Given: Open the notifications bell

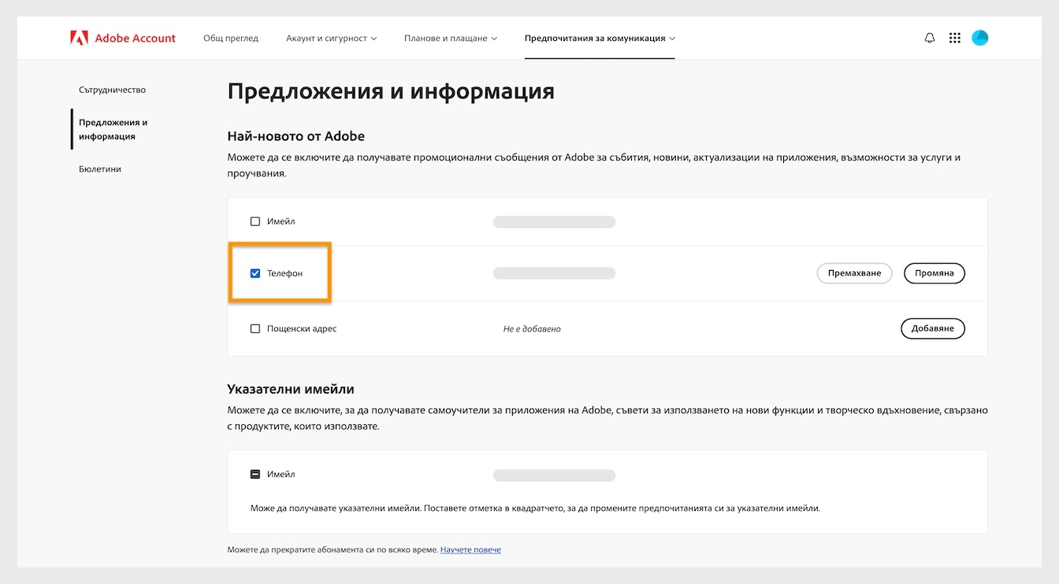Looking at the screenshot, I should click(929, 37).
